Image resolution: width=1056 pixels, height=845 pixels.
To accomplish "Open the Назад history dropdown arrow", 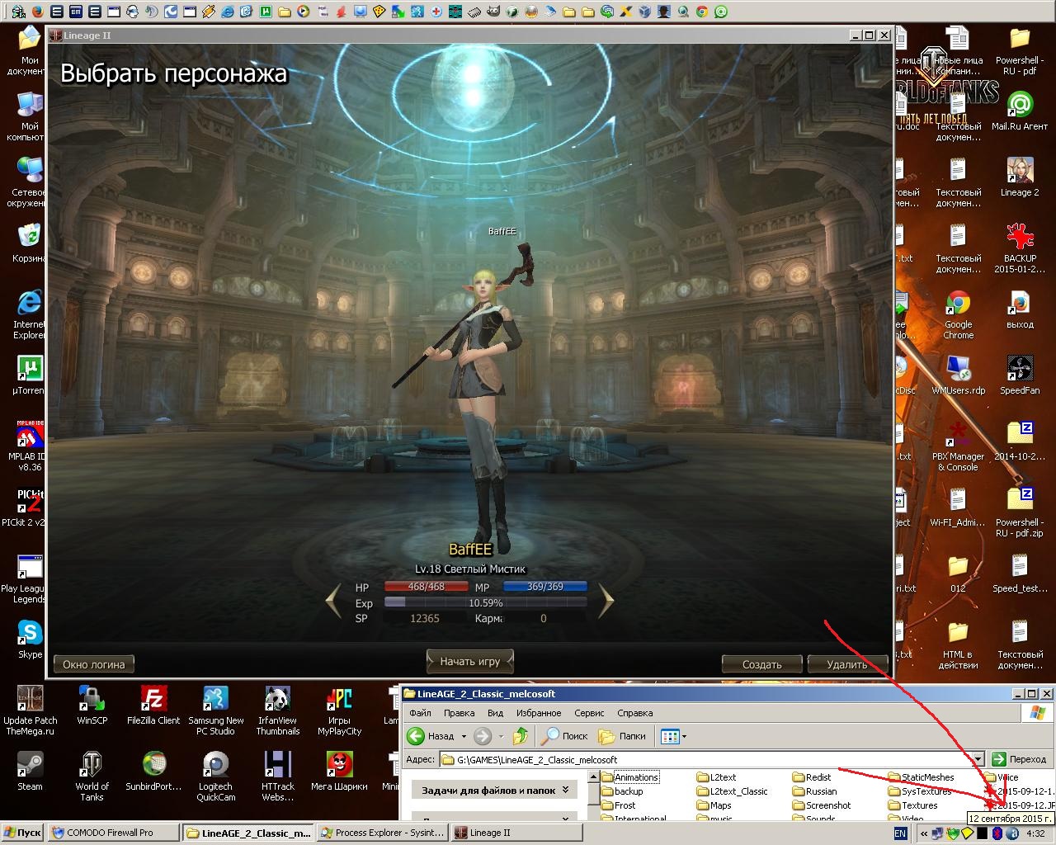I will tap(464, 736).
